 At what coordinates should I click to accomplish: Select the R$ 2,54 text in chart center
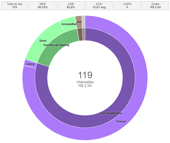point(85,86)
